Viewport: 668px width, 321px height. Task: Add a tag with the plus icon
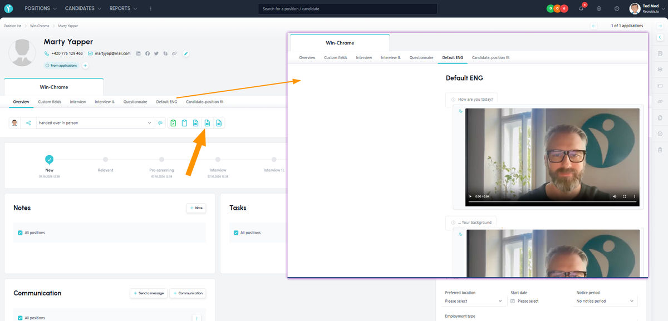click(85, 66)
